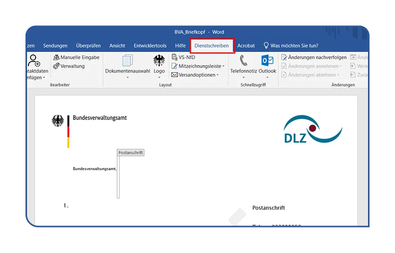Click the Manuelle Eingabe icon

coord(56,57)
